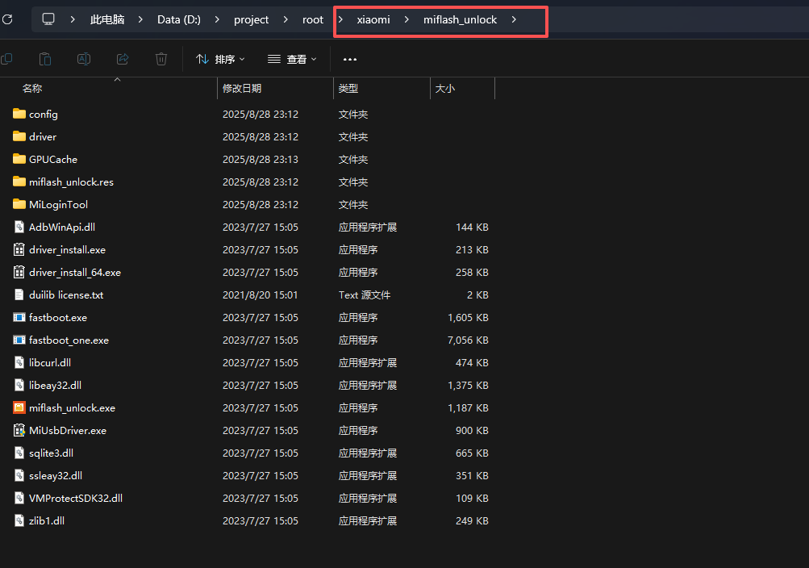Click the paste clipboard icon in the toolbar

(45, 60)
